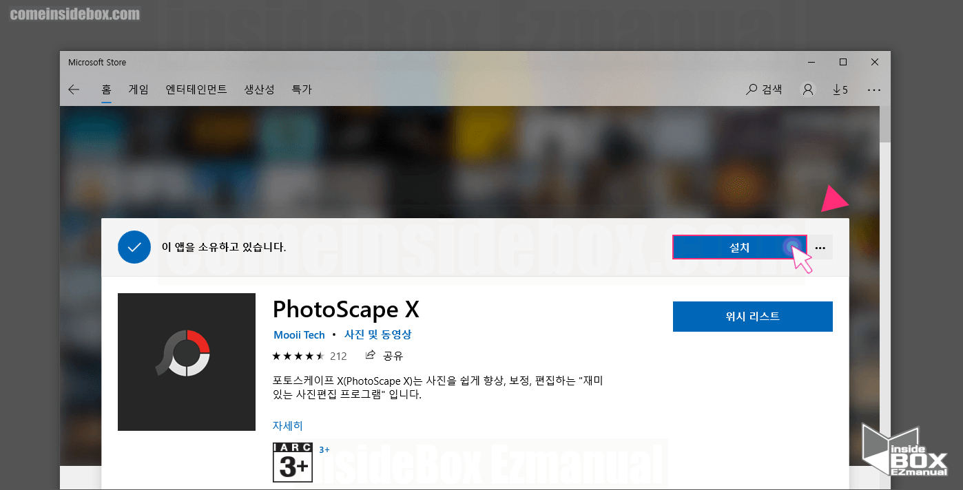Click the 3+ age rating link
Screen dimensions: 963x490
[x=324, y=449]
